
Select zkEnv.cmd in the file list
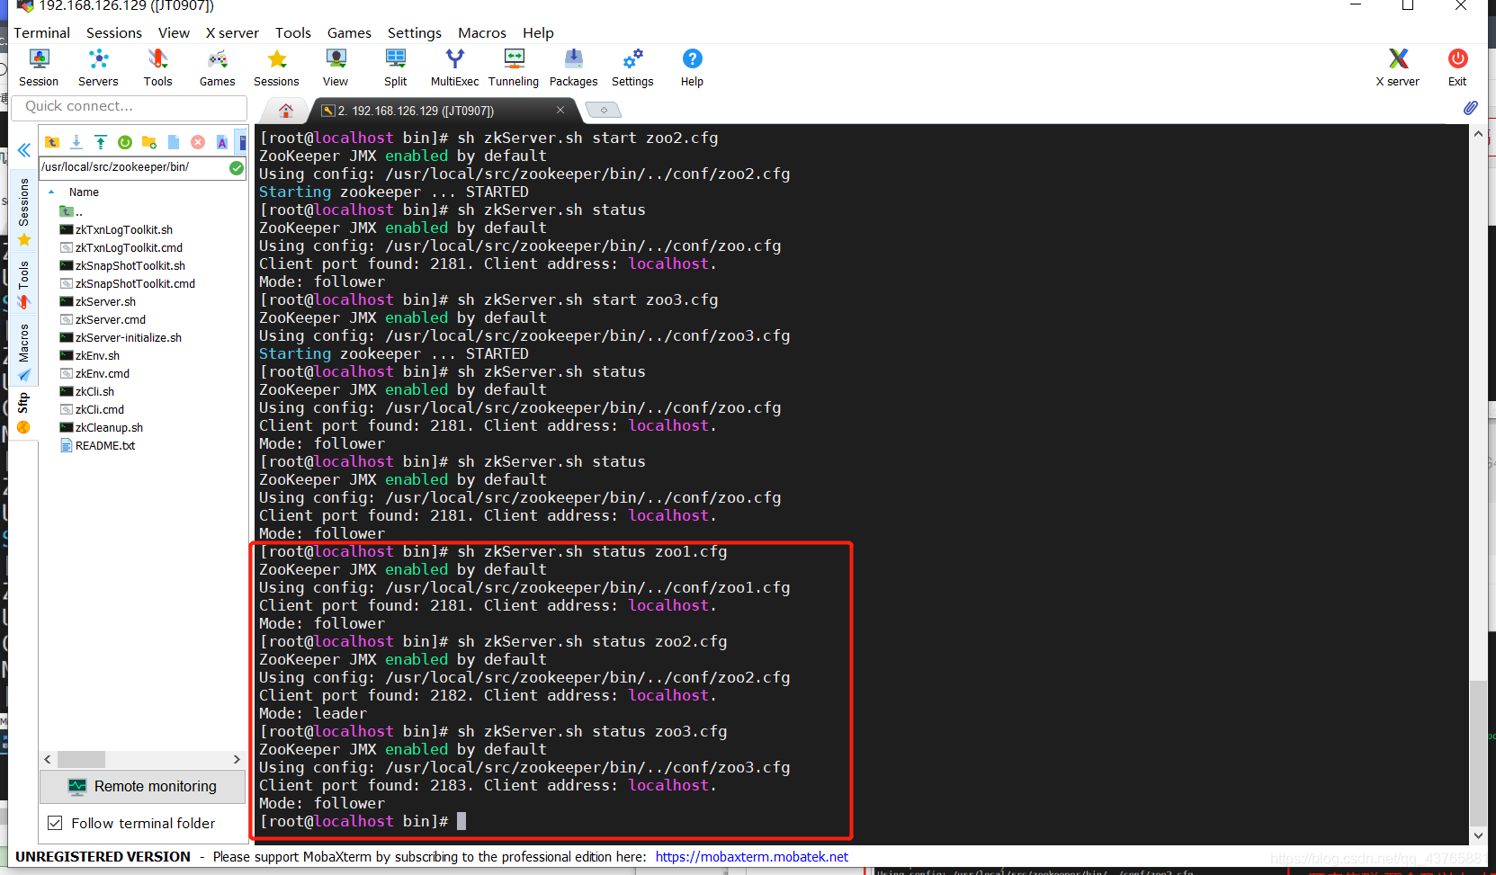[102, 373]
